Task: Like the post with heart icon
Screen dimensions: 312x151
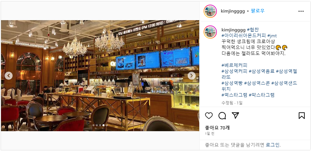Action: (209, 116)
